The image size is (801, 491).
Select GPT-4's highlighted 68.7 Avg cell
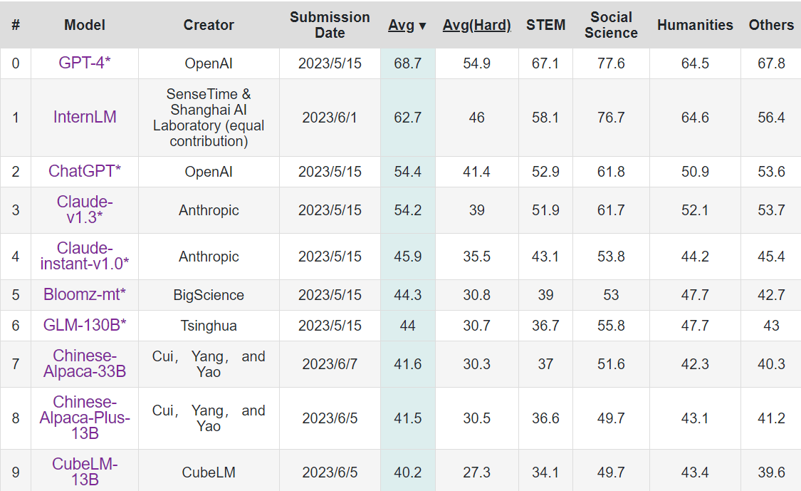408,63
